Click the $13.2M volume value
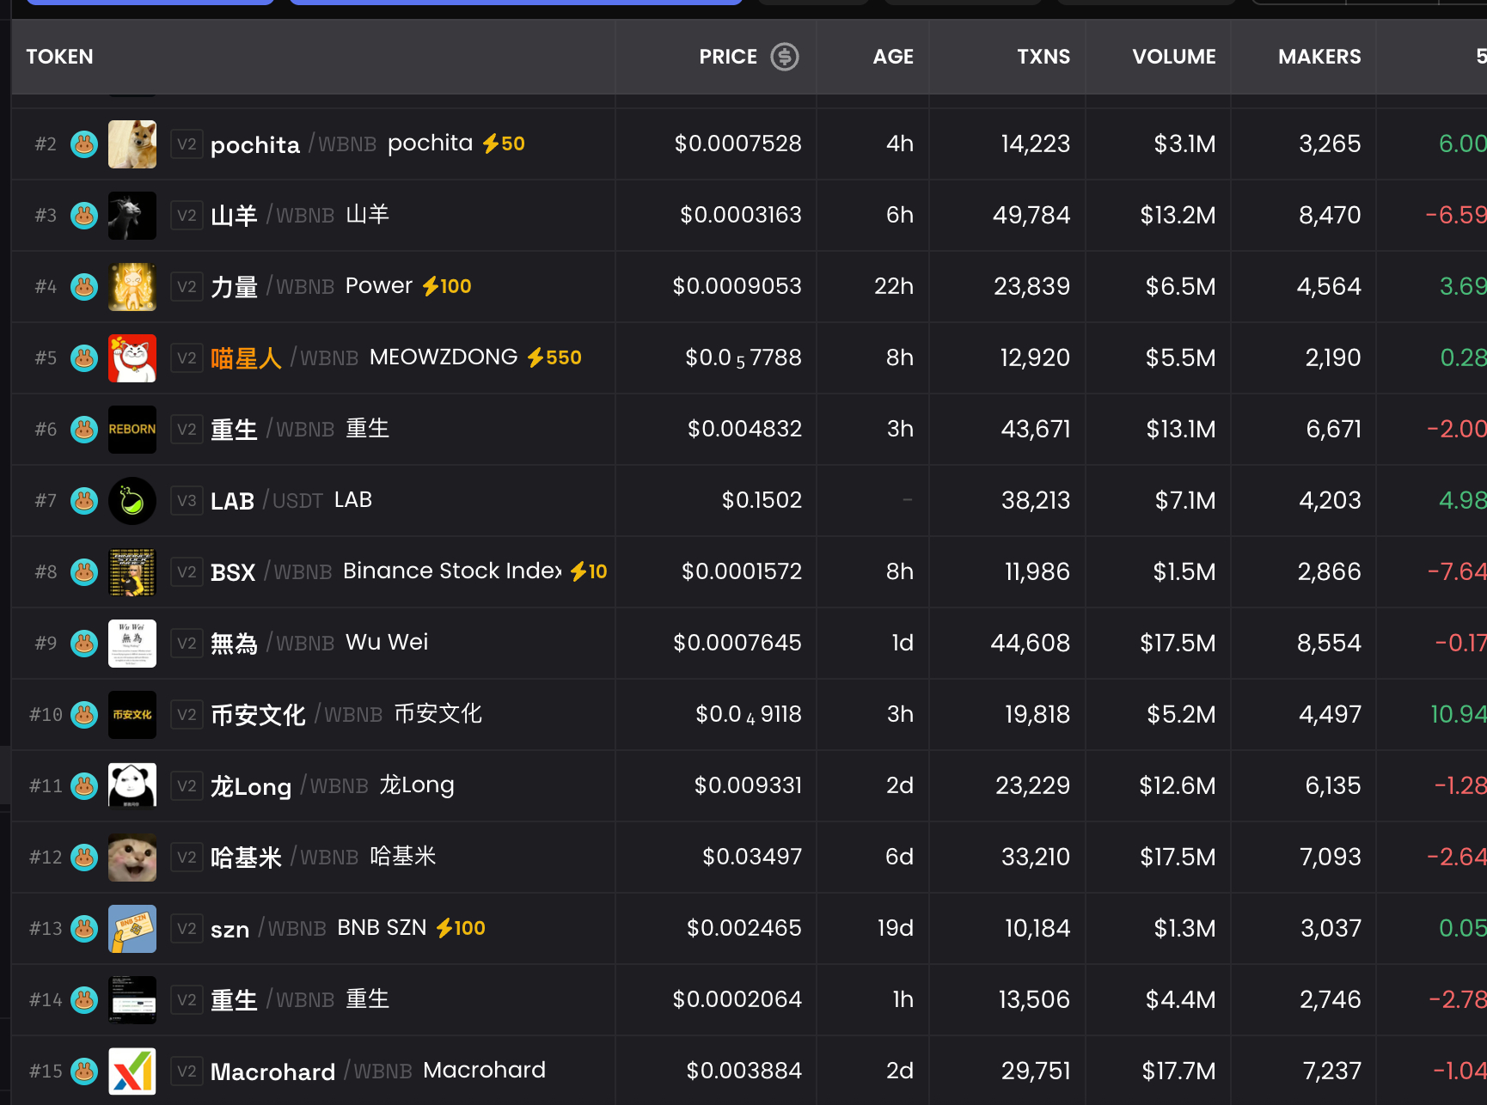Viewport: 1487px width, 1105px height. pos(1178,215)
